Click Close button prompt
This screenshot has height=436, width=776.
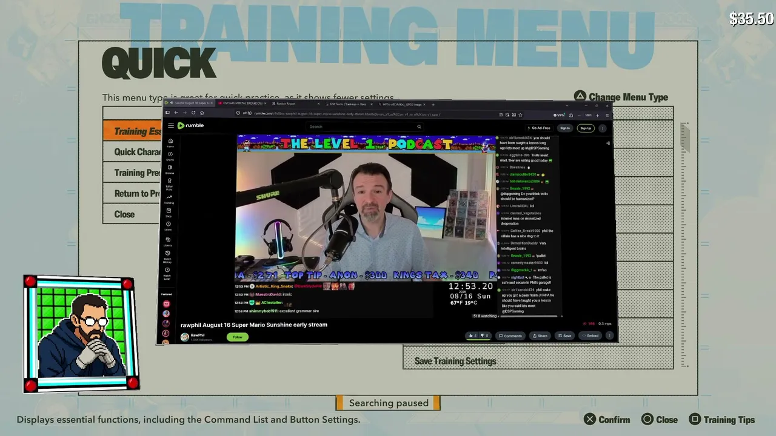click(660, 420)
